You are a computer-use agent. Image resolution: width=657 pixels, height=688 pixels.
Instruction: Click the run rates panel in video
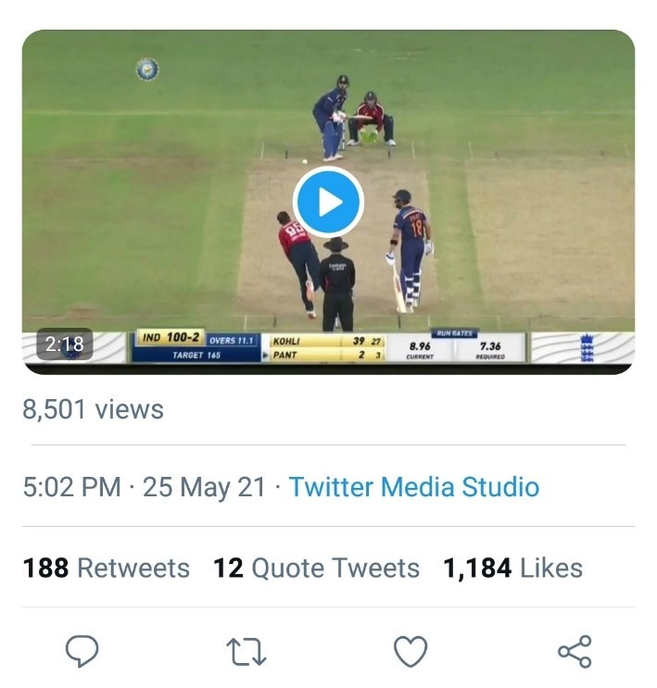pos(455,346)
